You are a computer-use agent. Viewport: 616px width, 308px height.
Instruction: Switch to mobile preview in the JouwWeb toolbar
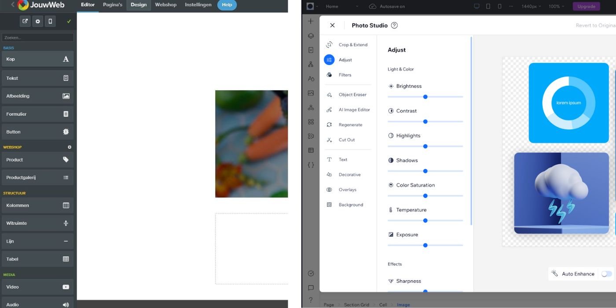[x=50, y=21]
